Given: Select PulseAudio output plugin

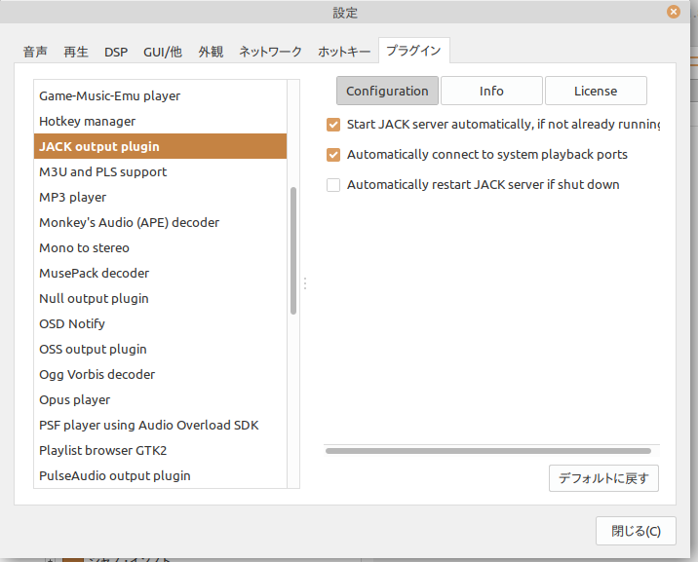Looking at the screenshot, I should pyautogui.click(x=160, y=475).
